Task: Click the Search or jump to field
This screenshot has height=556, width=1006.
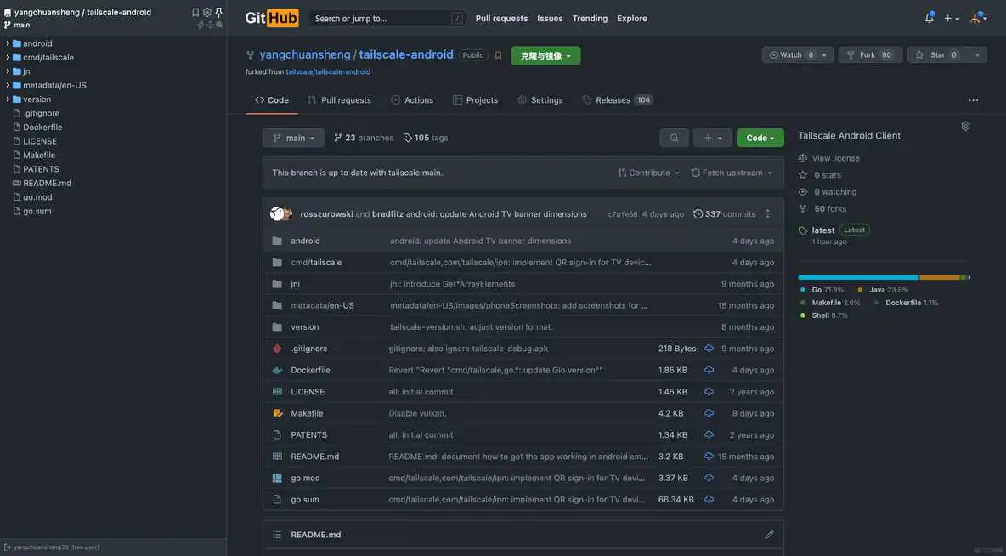Action: coord(387,19)
